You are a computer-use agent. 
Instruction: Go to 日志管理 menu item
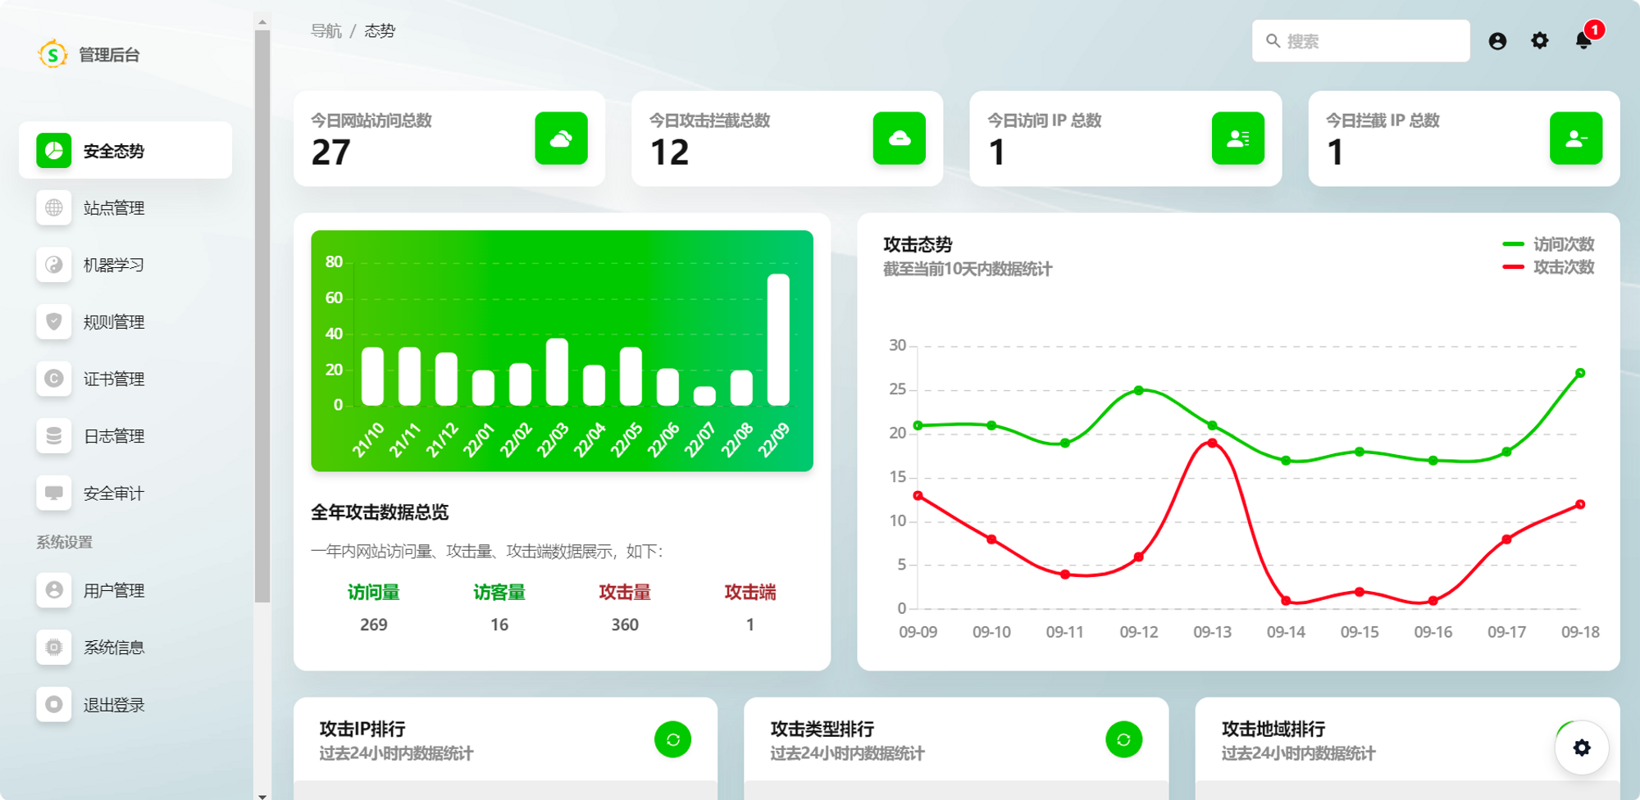(125, 435)
